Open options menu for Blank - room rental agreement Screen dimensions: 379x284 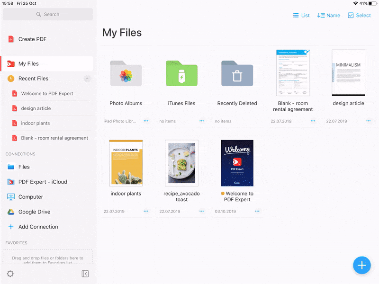313,121
